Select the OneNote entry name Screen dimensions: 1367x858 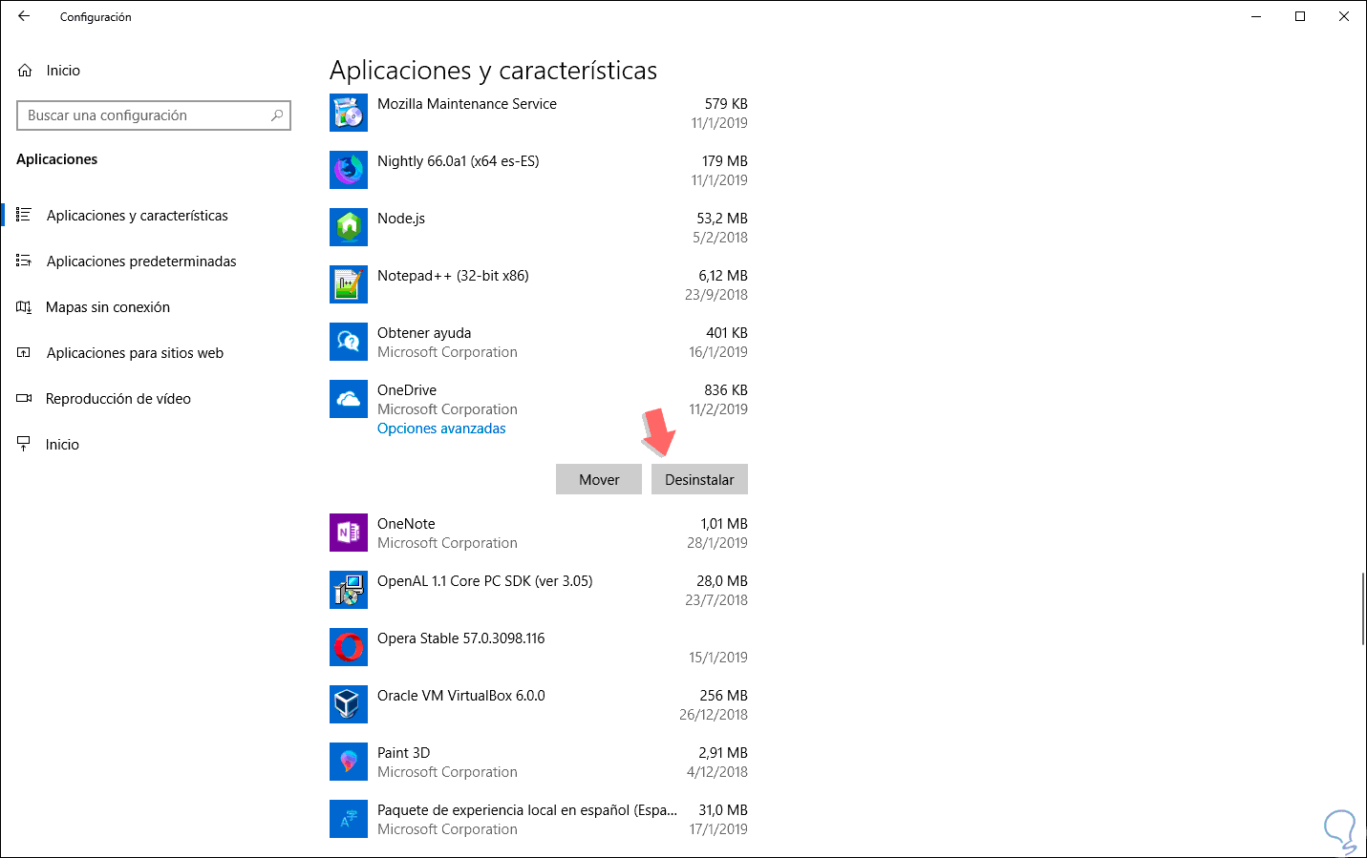coord(406,524)
